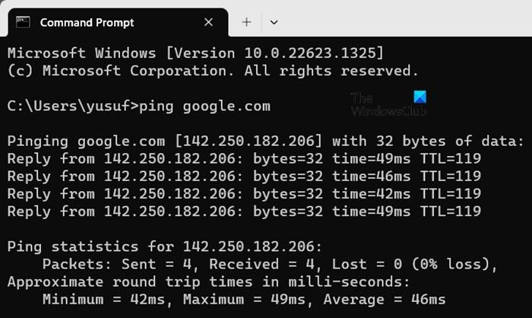
Task: Click the C:\Users\yusuf> prompt path
Action: click(72, 106)
